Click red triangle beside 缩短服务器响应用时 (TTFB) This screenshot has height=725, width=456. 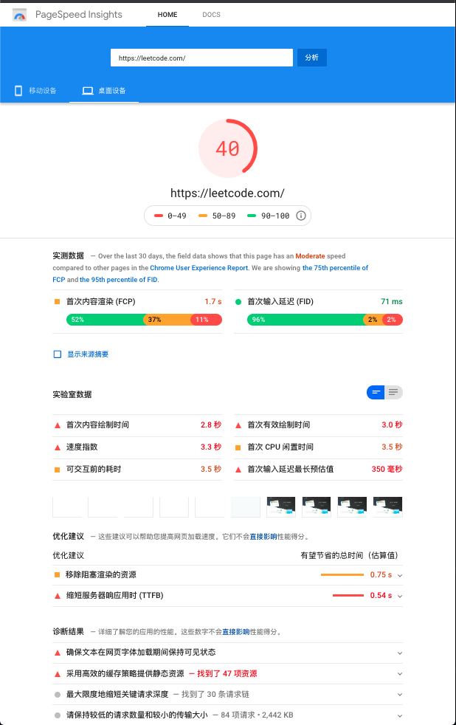coord(58,596)
